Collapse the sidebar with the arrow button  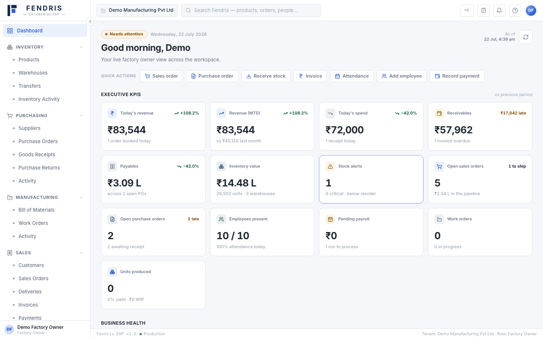click(x=90, y=21)
